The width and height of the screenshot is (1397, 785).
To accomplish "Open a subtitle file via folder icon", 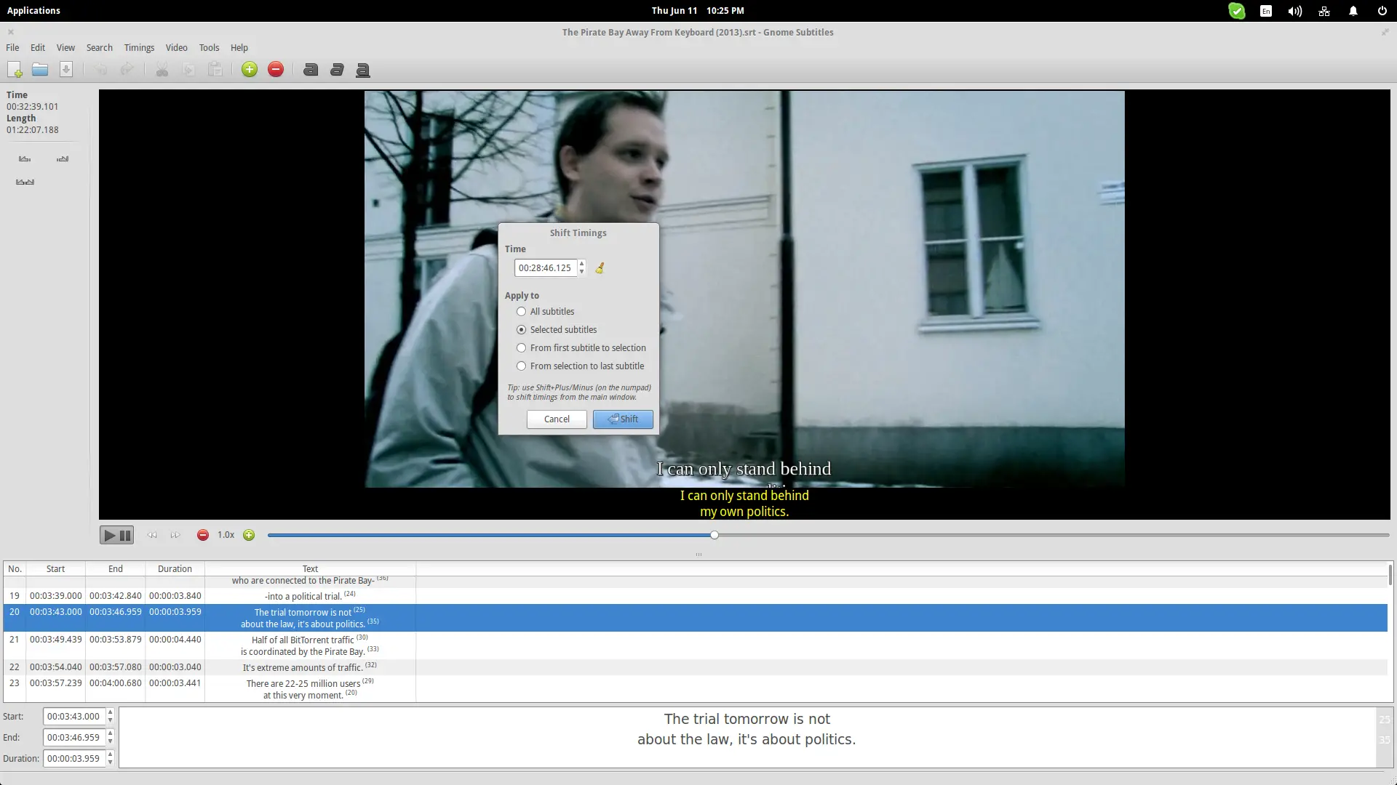I will (x=40, y=70).
